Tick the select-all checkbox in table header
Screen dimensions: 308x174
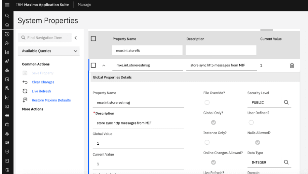(93, 39)
